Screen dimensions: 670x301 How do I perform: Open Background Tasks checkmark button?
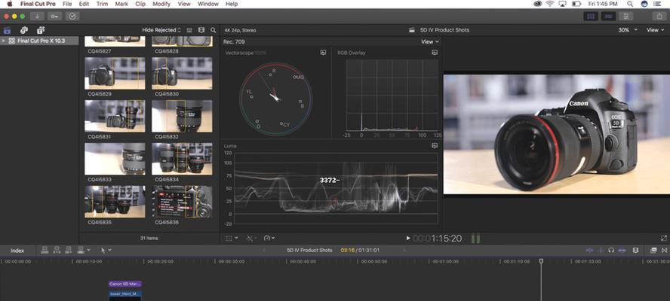[x=72, y=17]
